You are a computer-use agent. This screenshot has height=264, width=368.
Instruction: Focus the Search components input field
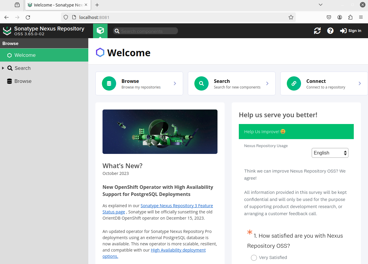(x=145, y=31)
